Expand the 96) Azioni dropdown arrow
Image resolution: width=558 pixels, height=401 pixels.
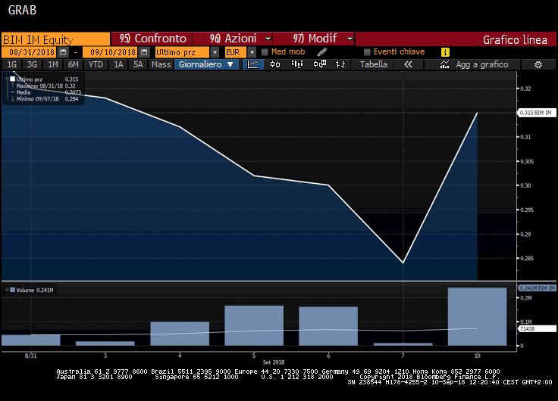[268, 39]
